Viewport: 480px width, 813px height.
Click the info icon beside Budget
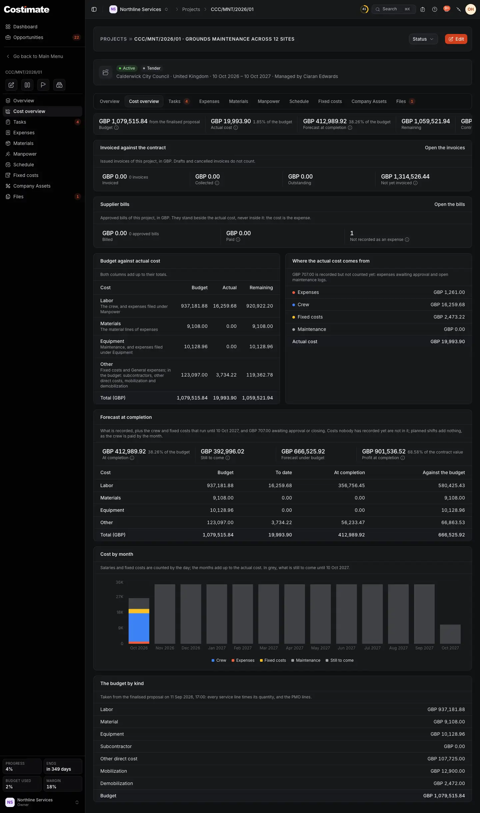pyautogui.click(x=116, y=128)
